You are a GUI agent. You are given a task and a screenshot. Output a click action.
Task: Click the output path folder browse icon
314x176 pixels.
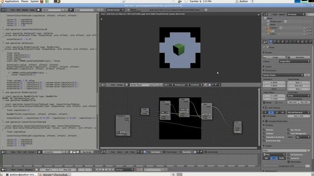point(309,151)
